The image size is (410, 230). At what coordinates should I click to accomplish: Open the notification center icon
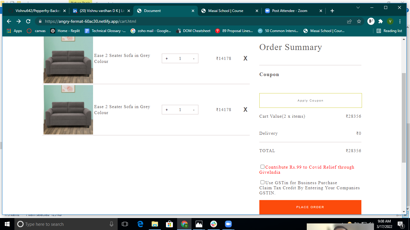coord(400,224)
